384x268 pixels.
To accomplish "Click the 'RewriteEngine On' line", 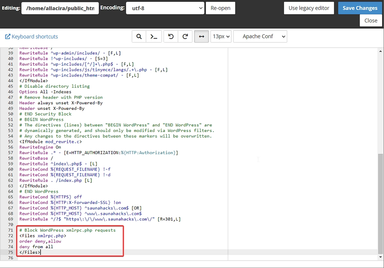I will (40, 147).
